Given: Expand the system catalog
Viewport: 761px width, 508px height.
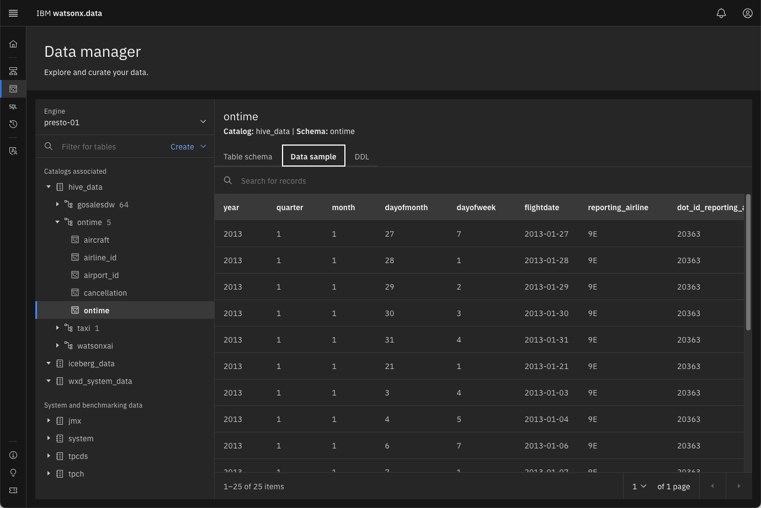Looking at the screenshot, I should click(x=49, y=439).
